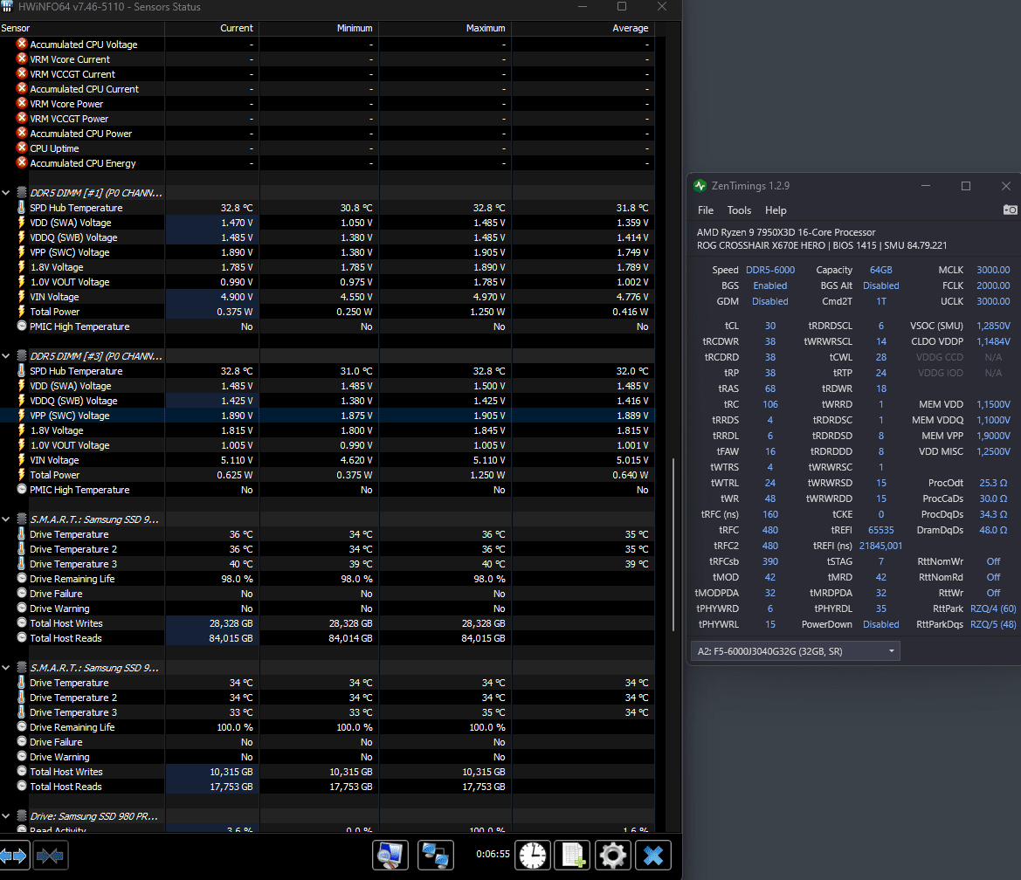Close sensors with the blue X icon

pyautogui.click(x=653, y=856)
